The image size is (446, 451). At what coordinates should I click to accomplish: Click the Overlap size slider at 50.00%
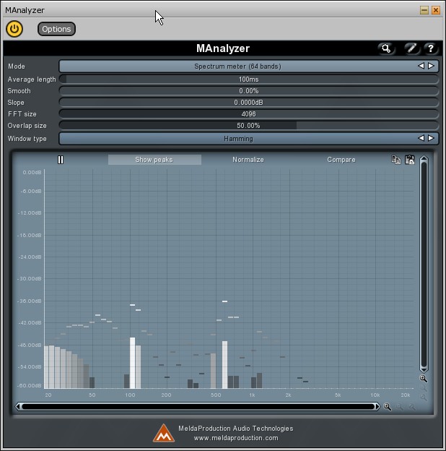tap(249, 126)
